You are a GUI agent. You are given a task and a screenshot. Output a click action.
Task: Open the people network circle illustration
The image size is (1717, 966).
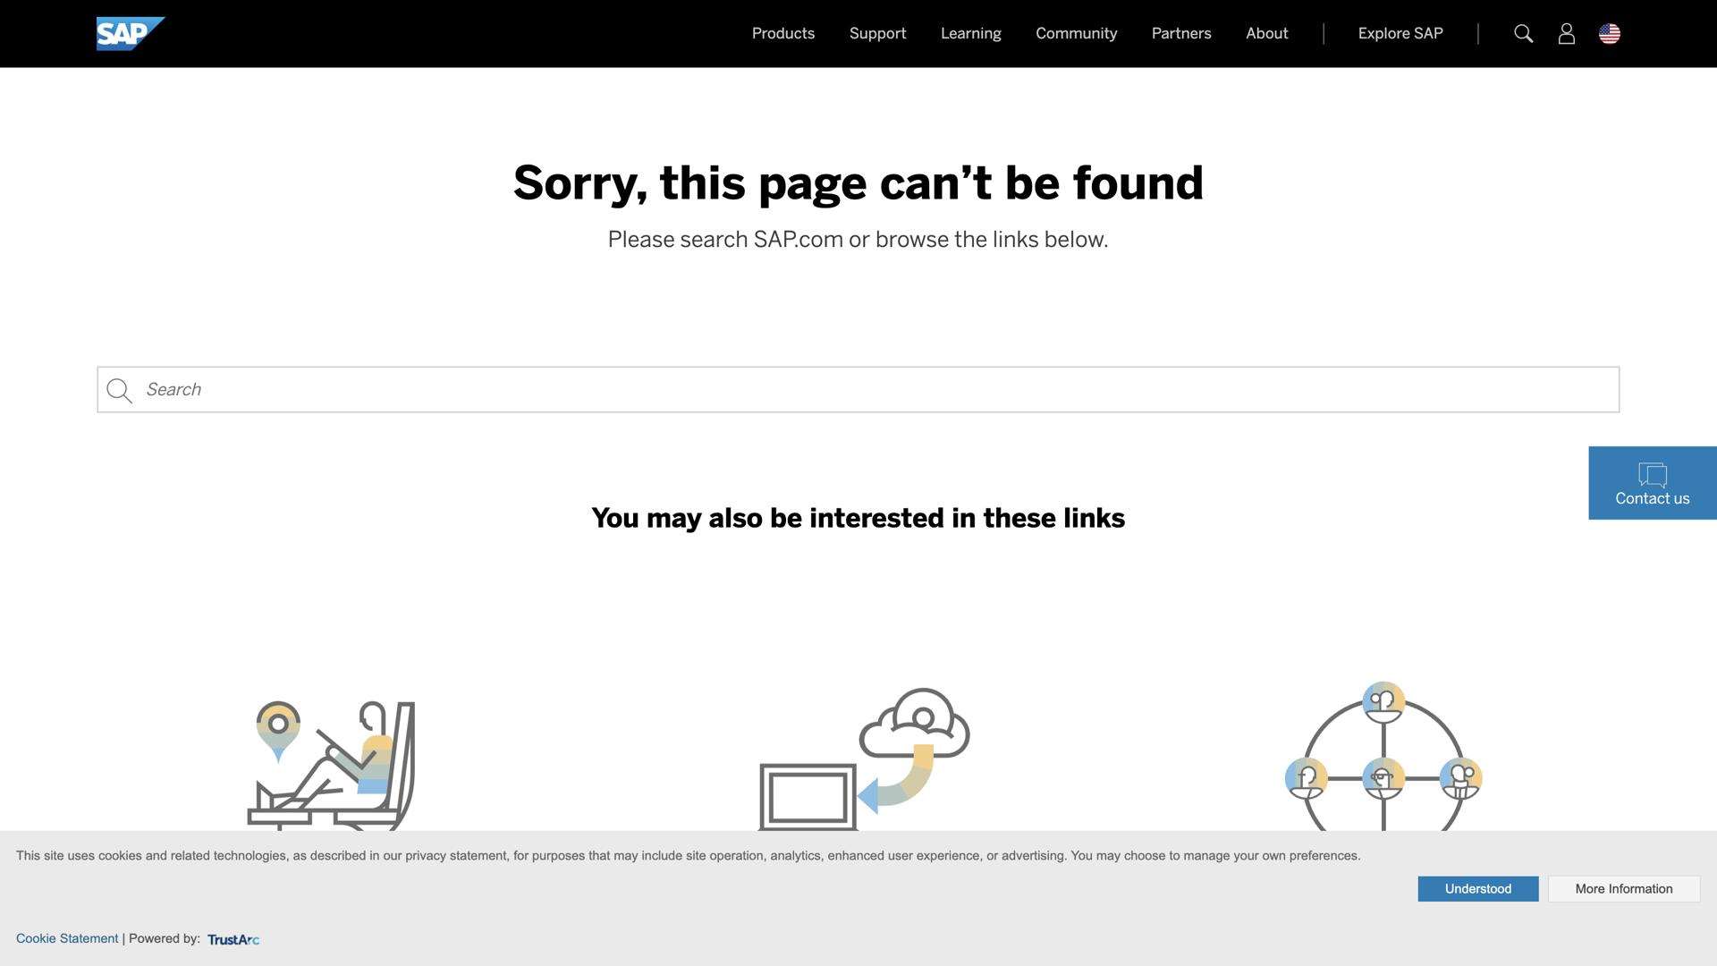1383,757
